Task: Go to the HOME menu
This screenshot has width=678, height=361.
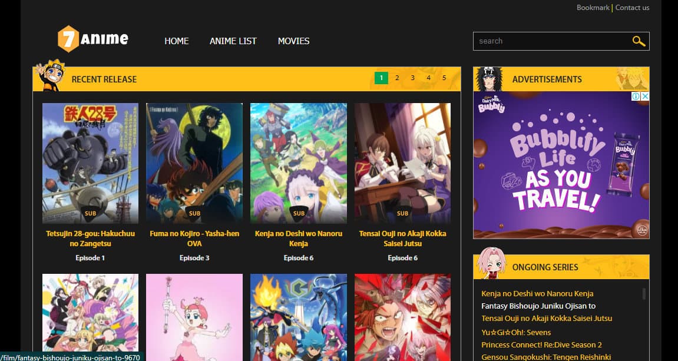Action: 176,41
